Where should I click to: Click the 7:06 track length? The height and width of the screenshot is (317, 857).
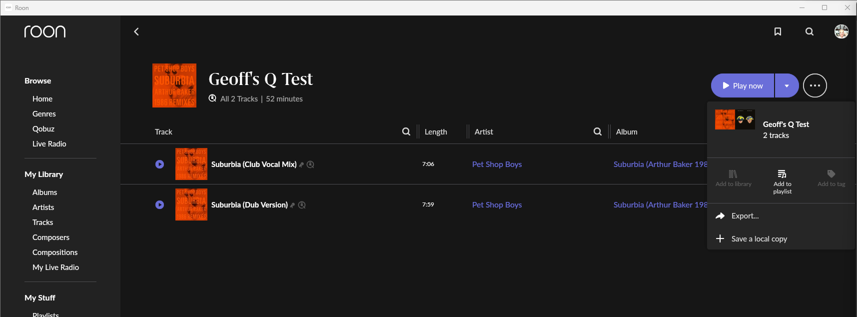point(428,164)
